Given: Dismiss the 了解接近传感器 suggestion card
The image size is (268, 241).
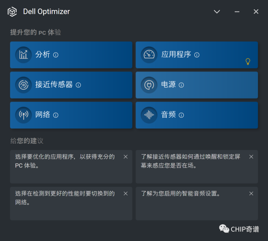Looking at the screenshot, I should coord(251,157).
